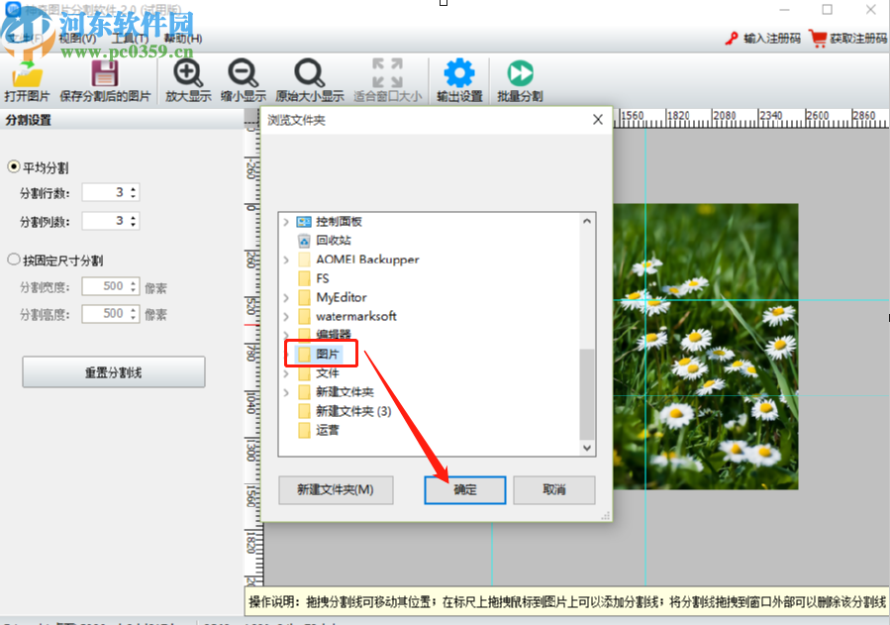Click the 1560 mark on horizontal ruler
The height and width of the screenshot is (625, 890).
coord(632,115)
